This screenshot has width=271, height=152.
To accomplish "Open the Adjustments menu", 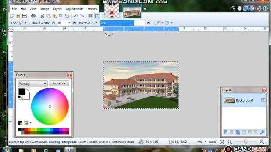I will pos(75,9).
